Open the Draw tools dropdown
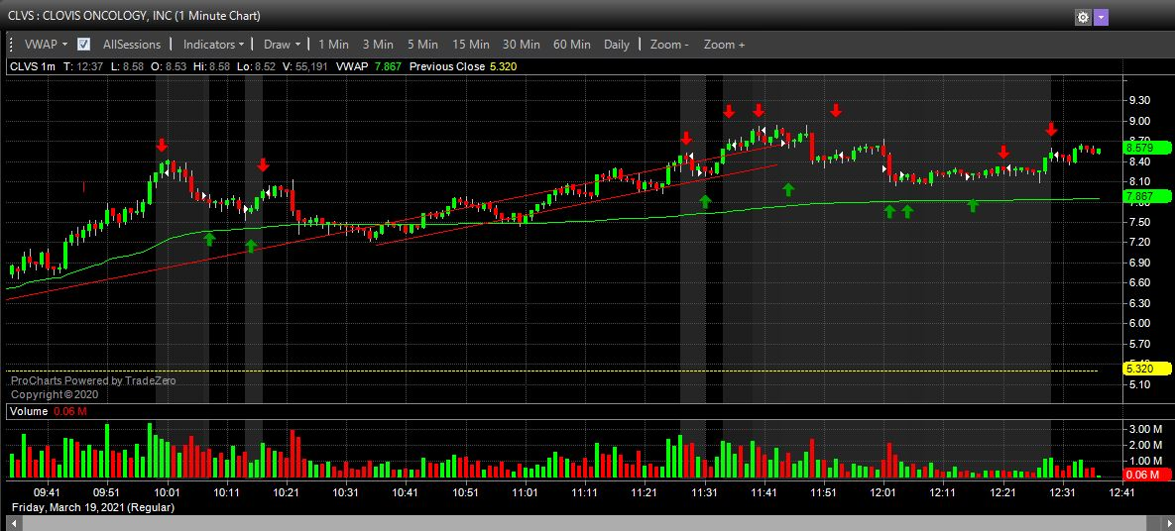This screenshot has width=1175, height=531. coord(282,45)
